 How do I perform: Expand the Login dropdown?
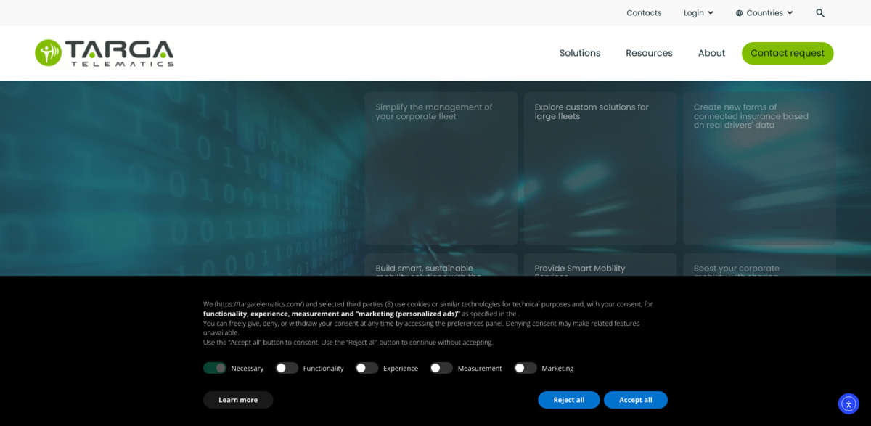pos(698,13)
